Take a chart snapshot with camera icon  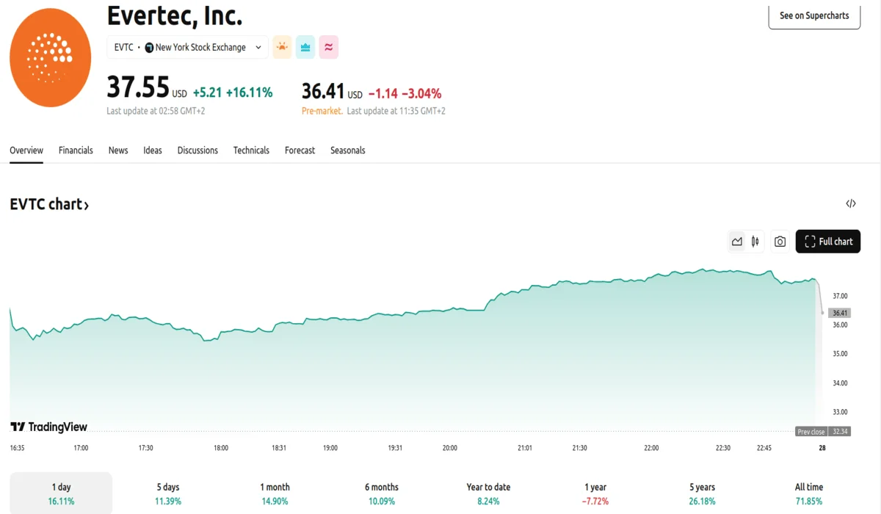[x=780, y=242]
